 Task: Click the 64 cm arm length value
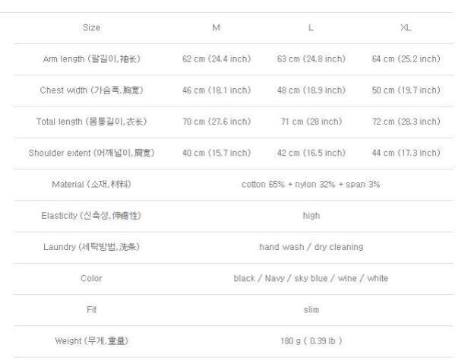click(406, 59)
